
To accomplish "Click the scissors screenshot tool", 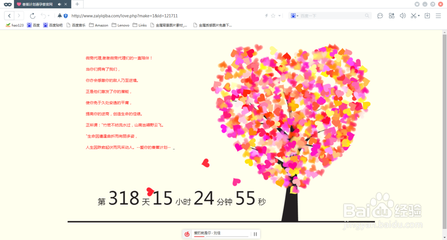I will click(413, 16).
